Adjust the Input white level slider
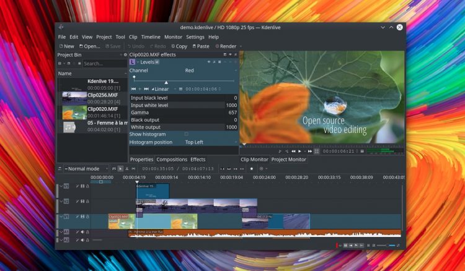Viewport: 465px width, 271px height. (x=184, y=105)
